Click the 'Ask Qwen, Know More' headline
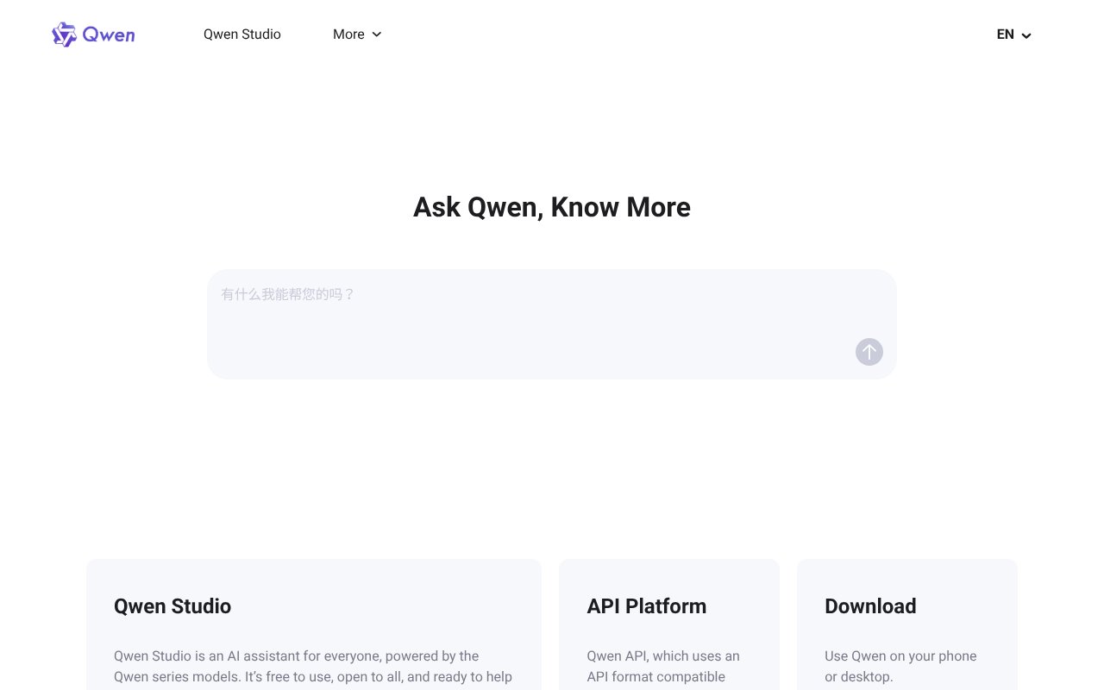This screenshot has width=1104, height=690. pyautogui.click(x=552, y=207)
